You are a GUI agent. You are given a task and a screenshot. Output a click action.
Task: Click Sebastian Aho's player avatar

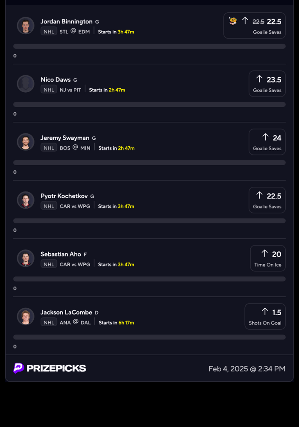point(26,258)
